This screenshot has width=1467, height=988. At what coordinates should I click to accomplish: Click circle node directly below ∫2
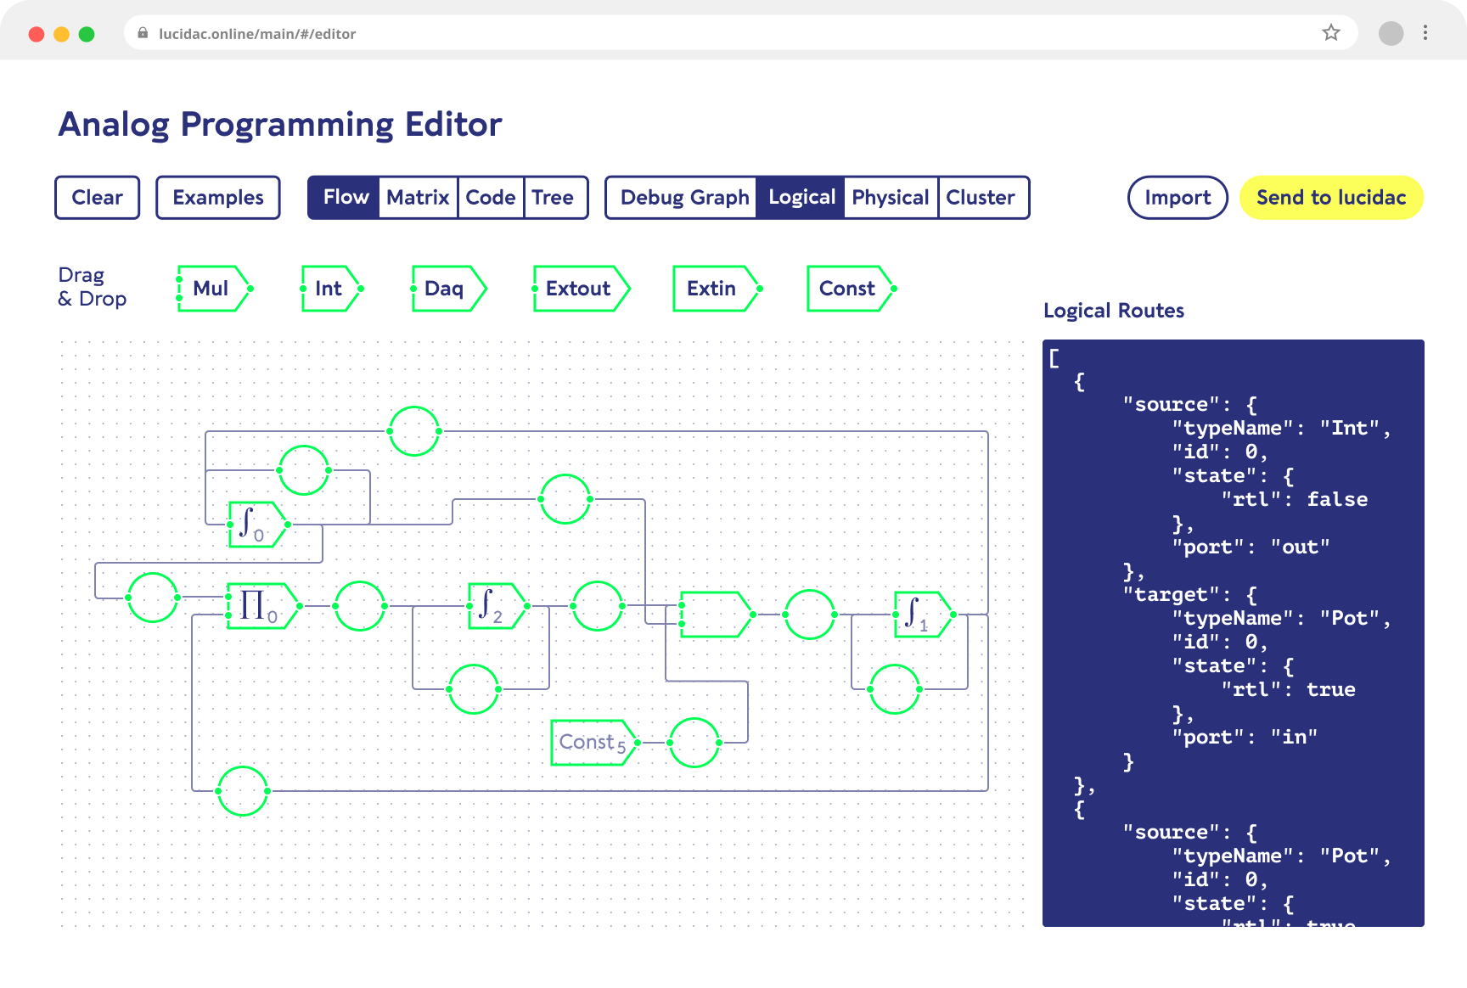click(x=474, y=689)
